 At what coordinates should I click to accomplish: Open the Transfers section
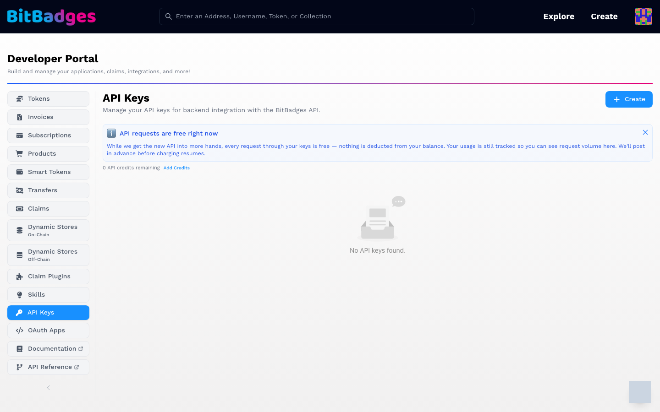48,190
